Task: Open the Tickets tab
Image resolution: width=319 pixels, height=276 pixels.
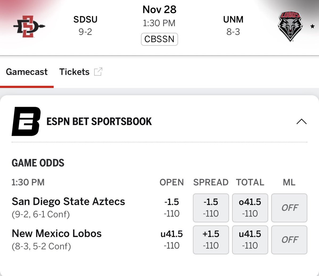Action: 74,72
